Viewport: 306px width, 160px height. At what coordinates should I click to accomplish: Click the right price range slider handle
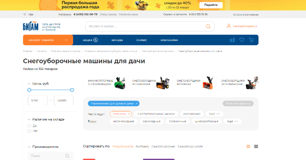point(72,90)
